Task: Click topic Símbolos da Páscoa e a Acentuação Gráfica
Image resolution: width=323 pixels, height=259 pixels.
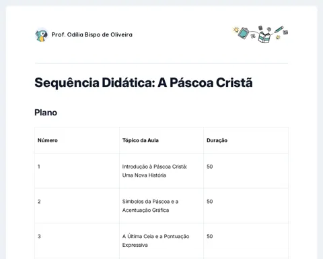Action: point(150,206)
